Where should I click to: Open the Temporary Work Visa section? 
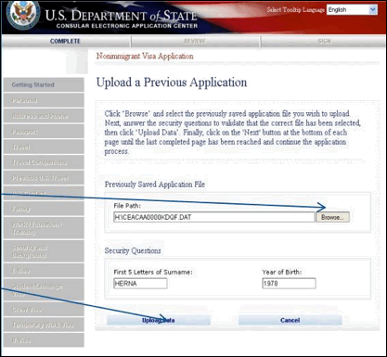44,325
